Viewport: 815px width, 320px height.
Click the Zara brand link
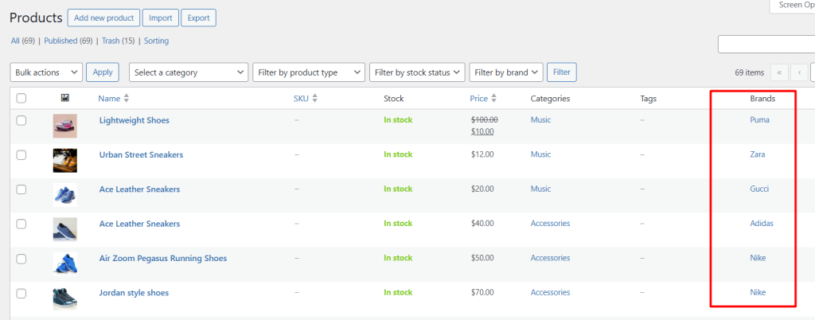point(758,154)
